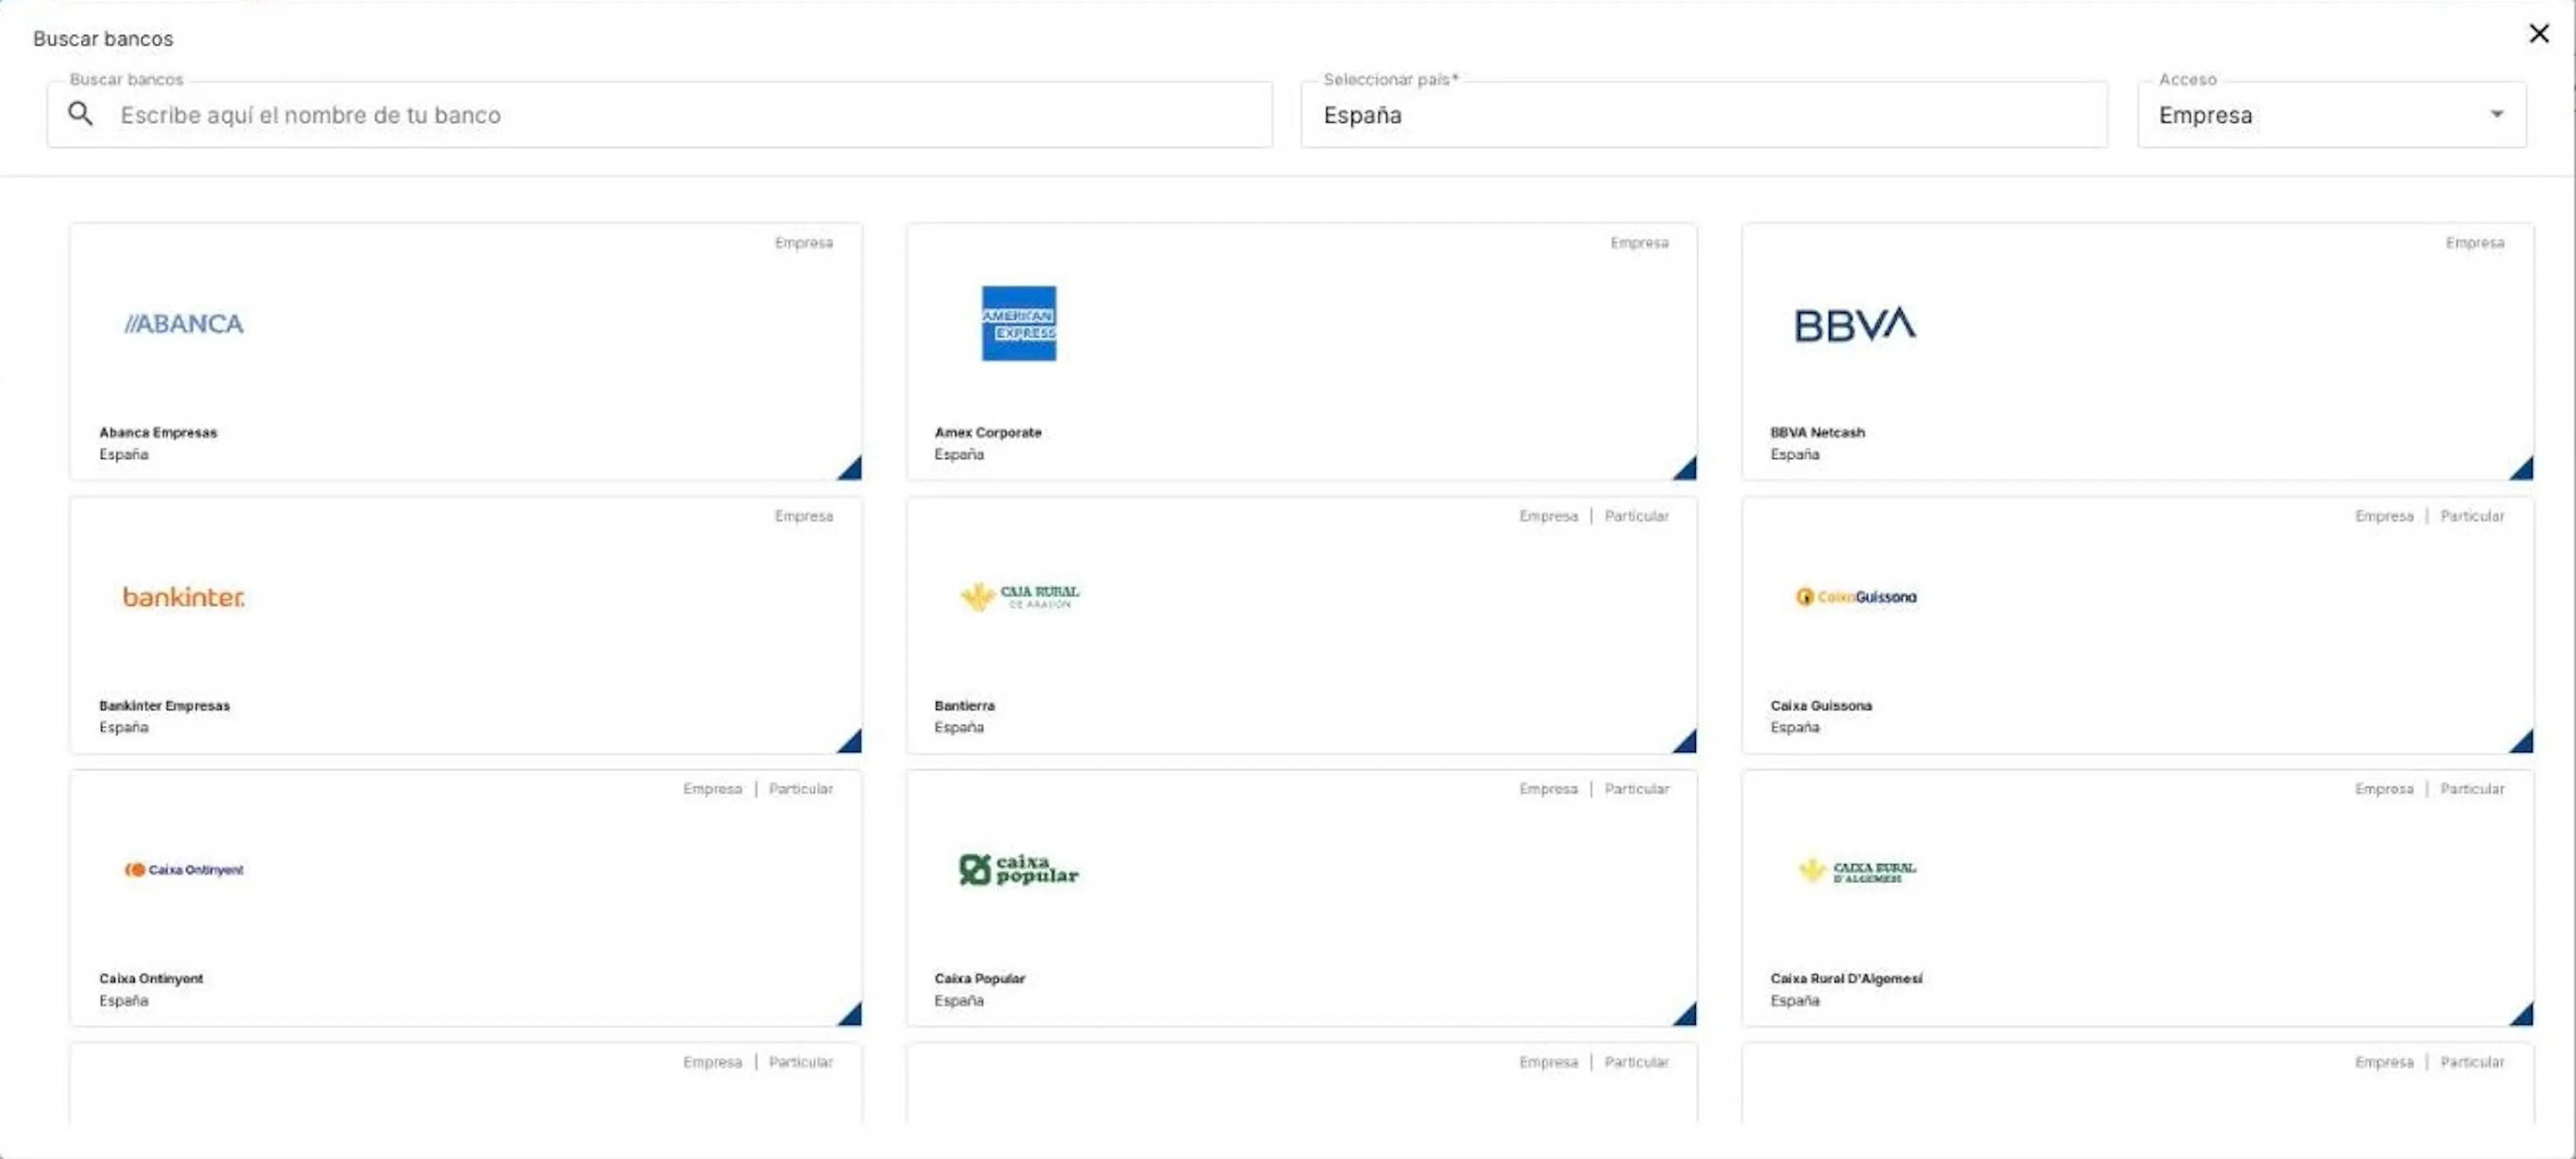Viewport: 2576px width, 1159px height.
Task: Click the Bantierra name text
Action: click(x=964, y=705)
